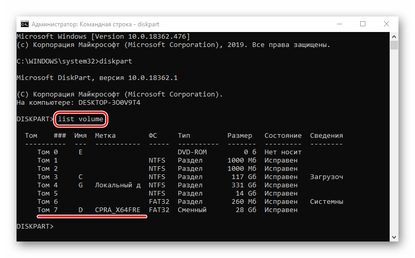Maximize the diskpart console window
This screenshot has width=415, height=258.
pos(363,24)
